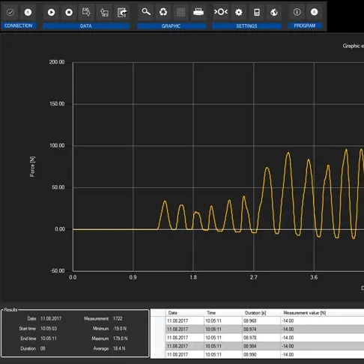Click the PROGRAM group label
Screen dimensions: 364x364
[x=305, y=25]
